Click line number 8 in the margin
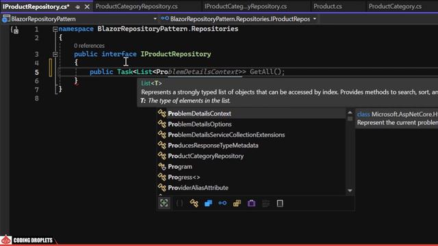The height and width of the screenshot is (246, 438). (x=36, y=98)
